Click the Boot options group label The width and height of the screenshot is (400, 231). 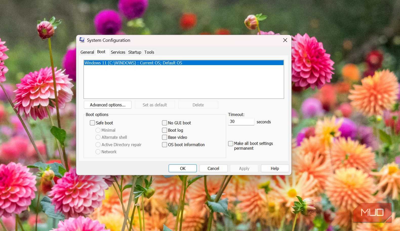(x=97, y=114)
